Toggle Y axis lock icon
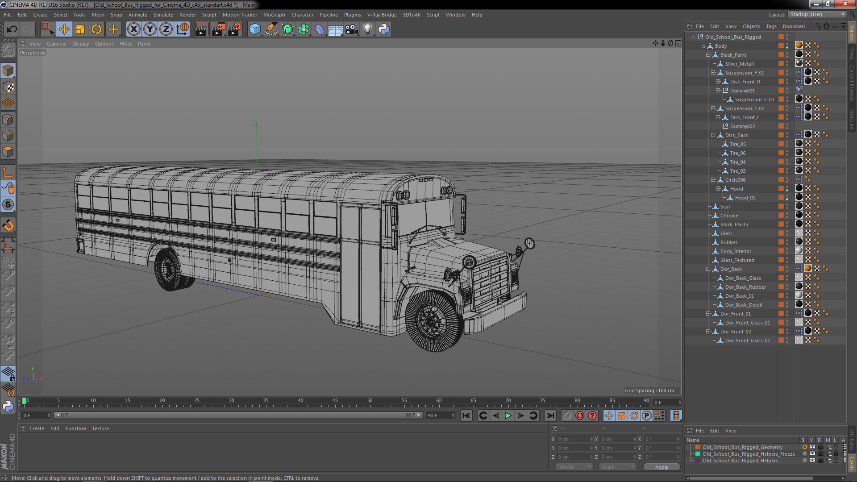The image size is (857, 482). click(x=150, y=29)
